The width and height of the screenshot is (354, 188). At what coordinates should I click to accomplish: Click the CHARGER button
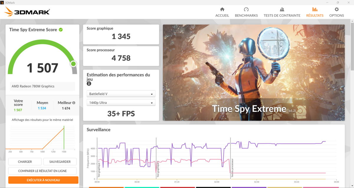[25, 161]
